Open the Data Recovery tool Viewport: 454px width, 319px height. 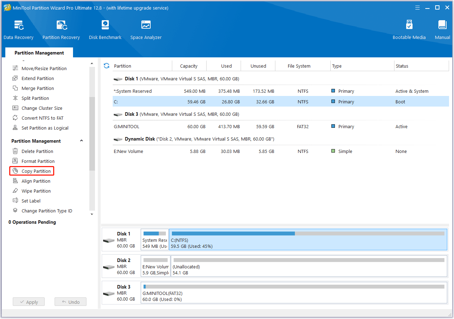pos(18,30)
